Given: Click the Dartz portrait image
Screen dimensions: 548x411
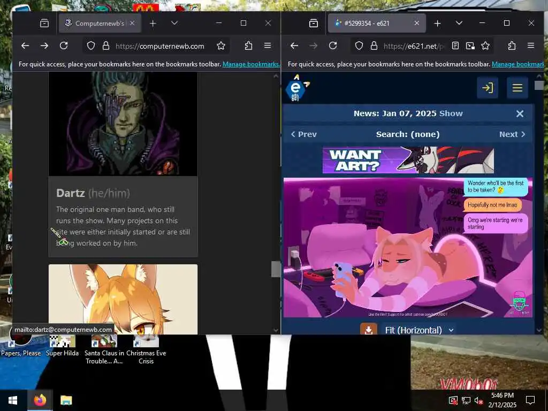Looking at the screenshot, I should click(123, 124).
